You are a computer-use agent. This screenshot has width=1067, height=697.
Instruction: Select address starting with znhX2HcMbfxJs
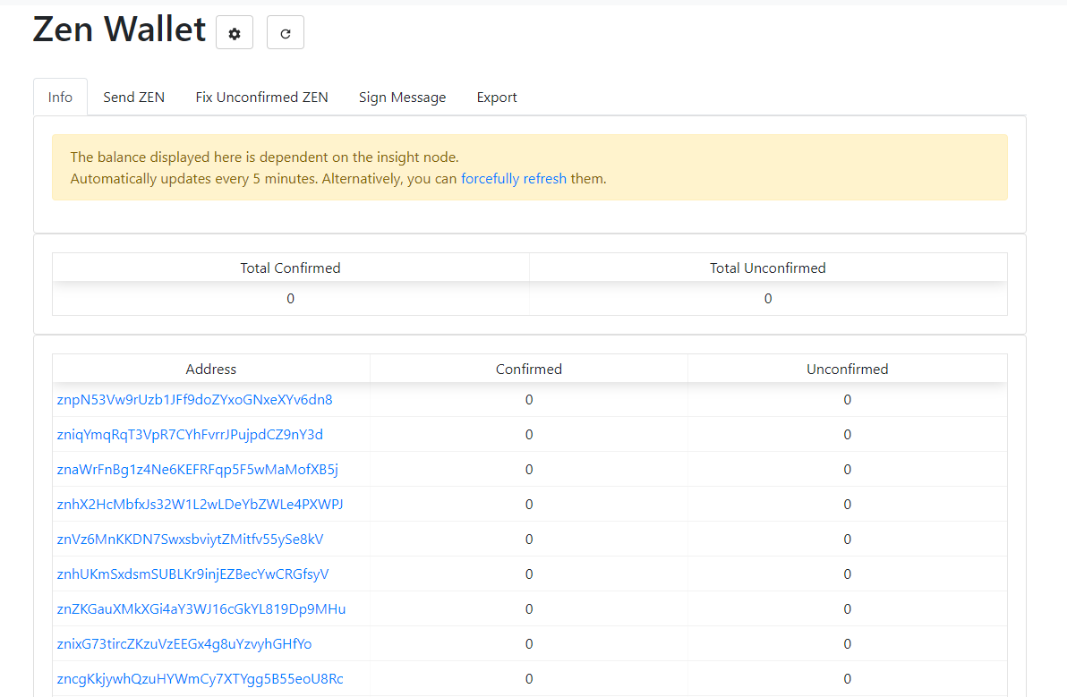coord(200,505)
